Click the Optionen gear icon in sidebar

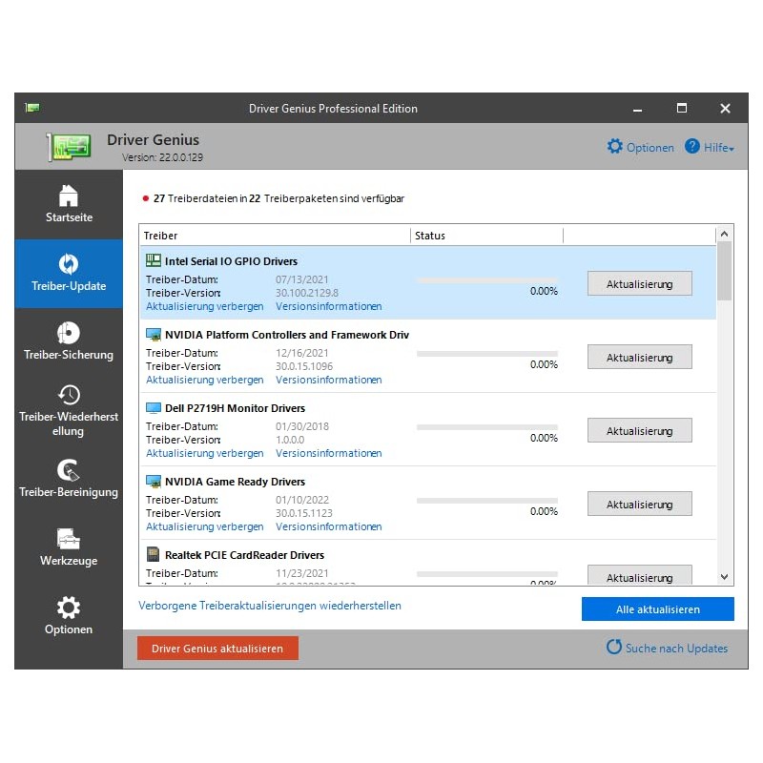click(69, 608)
